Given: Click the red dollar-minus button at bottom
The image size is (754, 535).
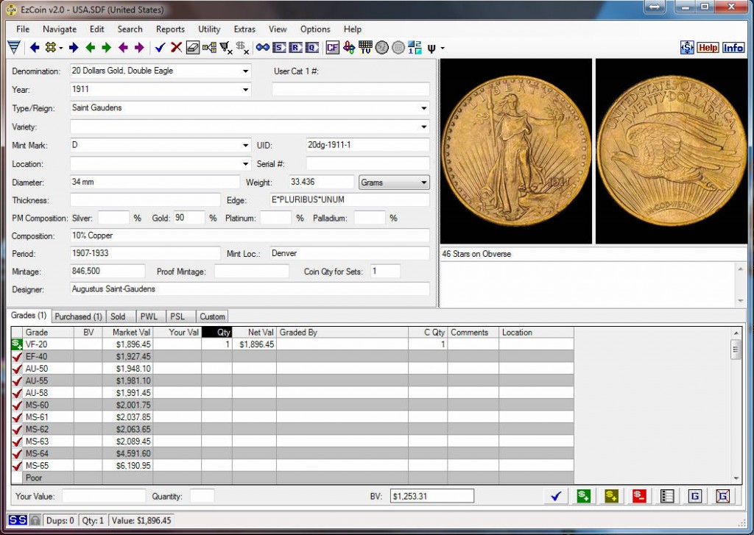Looking at the screenshot, I should point(639,496).
